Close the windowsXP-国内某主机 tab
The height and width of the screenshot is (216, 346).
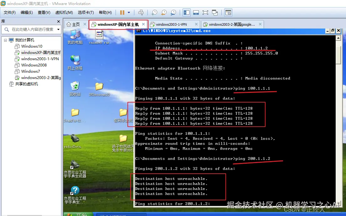click(x=143, y=24)
